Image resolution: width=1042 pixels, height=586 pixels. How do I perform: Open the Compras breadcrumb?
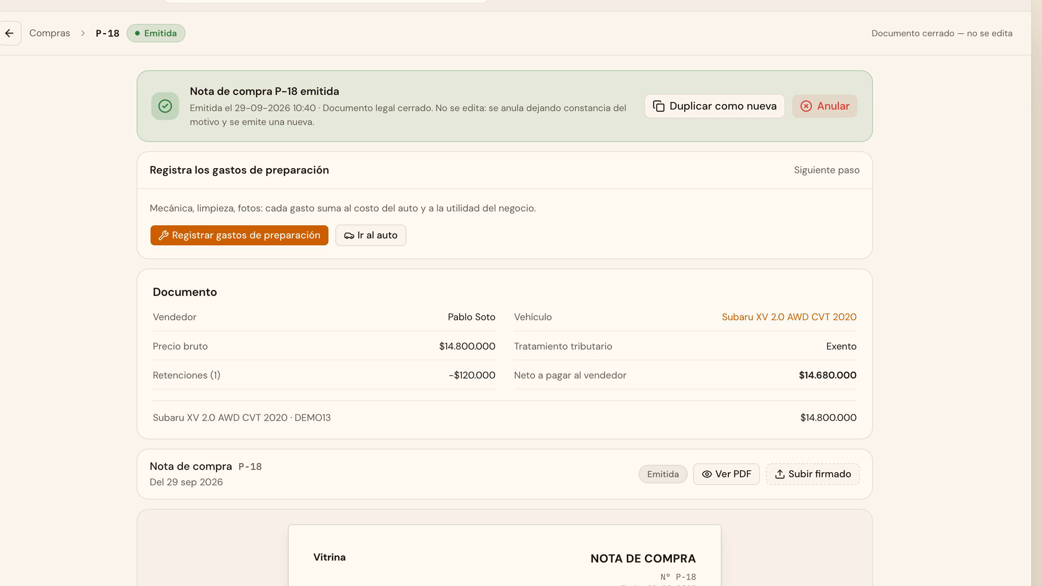49,33
